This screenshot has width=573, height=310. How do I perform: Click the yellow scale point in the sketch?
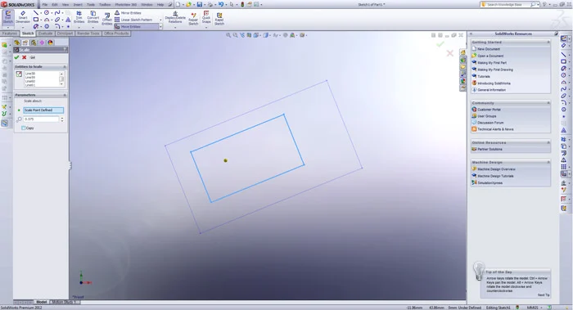pos(225,160)
